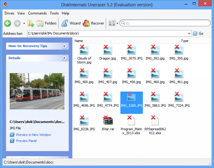
Task: Open the back/forward history dropdown arrow
Action: (x=24, y=23)
